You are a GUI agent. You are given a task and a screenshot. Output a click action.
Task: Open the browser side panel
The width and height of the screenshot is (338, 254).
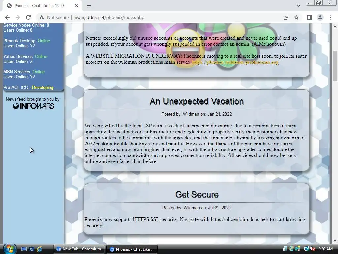click(310, 17)
